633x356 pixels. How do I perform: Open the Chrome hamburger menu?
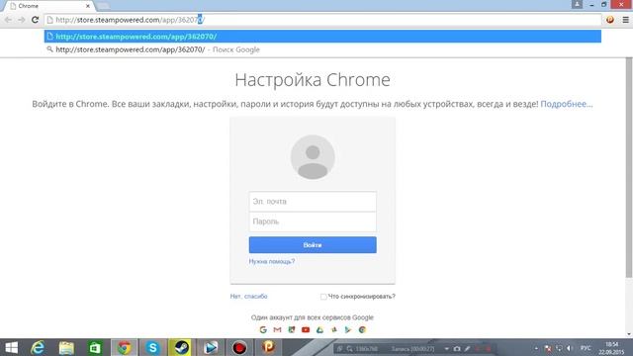click(625, 20)
